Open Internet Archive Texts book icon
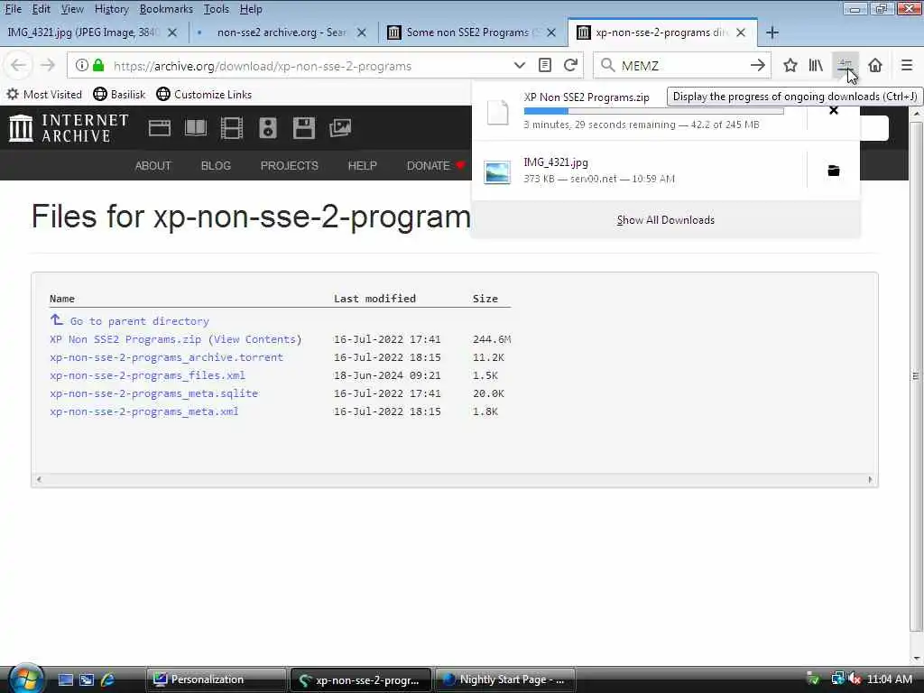This screenshot has width=924, height=693. pyautogui.click(x=196, y=128)
